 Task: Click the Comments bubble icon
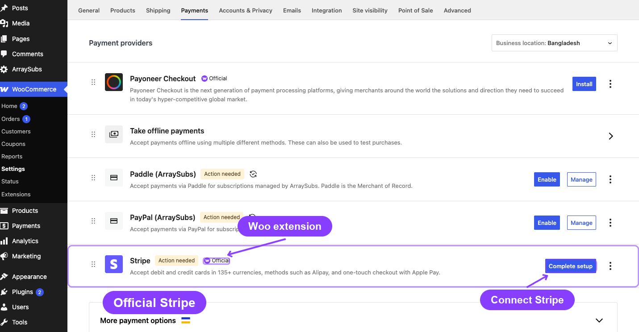[x=4, y=54]
